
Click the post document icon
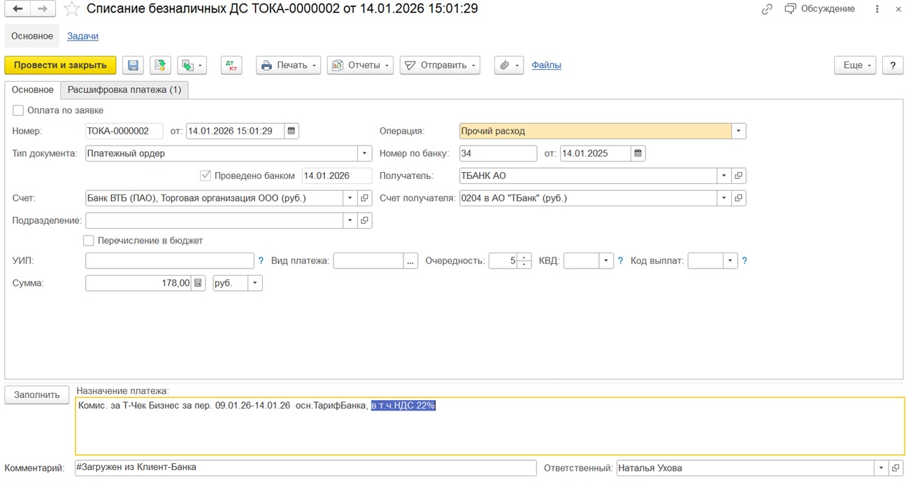pos(160,65)
